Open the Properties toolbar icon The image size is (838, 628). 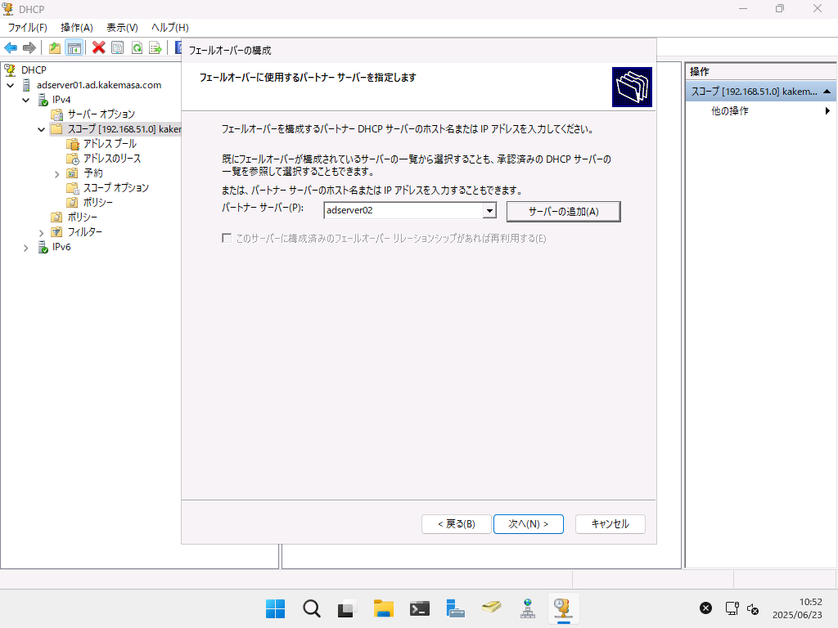point(117,48)
